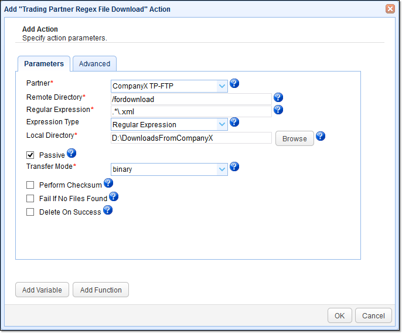Click in the Remote Directory text field
This screenshot has height=333, width=402.
click(x=191, y=99)
